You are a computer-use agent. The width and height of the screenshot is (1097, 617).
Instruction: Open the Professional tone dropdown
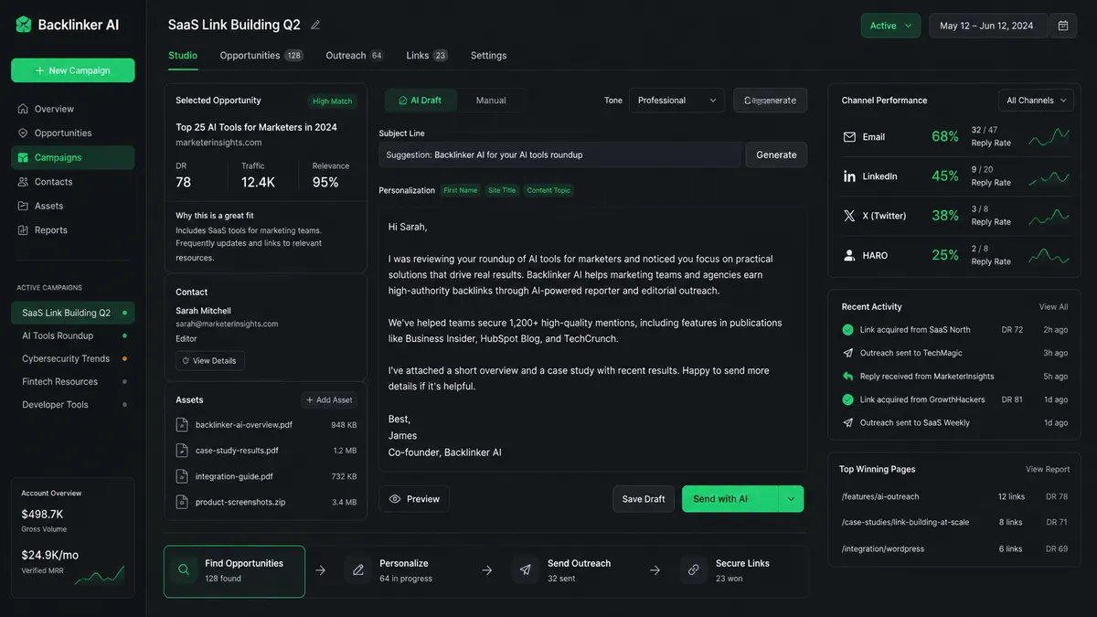(x=676, y=101)
